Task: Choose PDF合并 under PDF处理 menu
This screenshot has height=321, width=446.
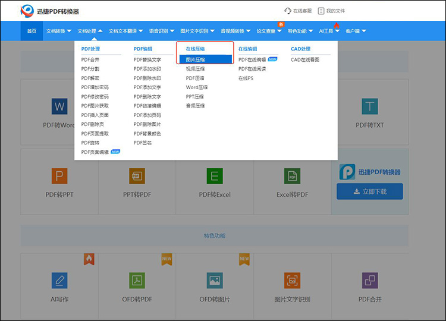Action: click(x=90, y=59)
